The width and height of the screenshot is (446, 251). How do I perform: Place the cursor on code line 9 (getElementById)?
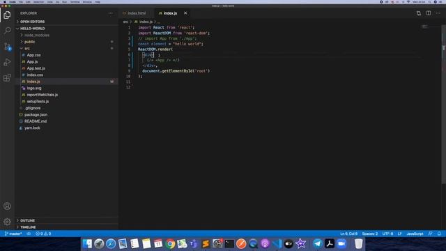coord(176,71)
